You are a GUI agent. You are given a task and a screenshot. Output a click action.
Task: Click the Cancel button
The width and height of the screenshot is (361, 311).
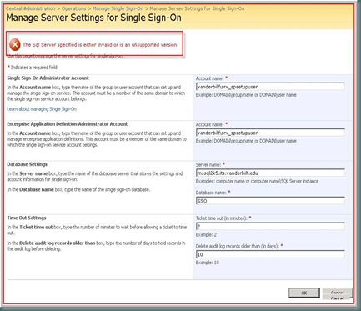pyautogui.click(x=337, y=293)
